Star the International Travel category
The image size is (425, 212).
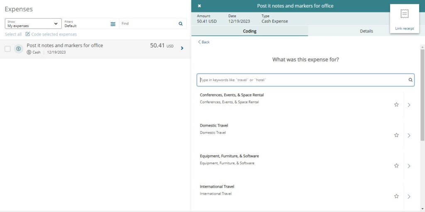click(x=396, y=196)
